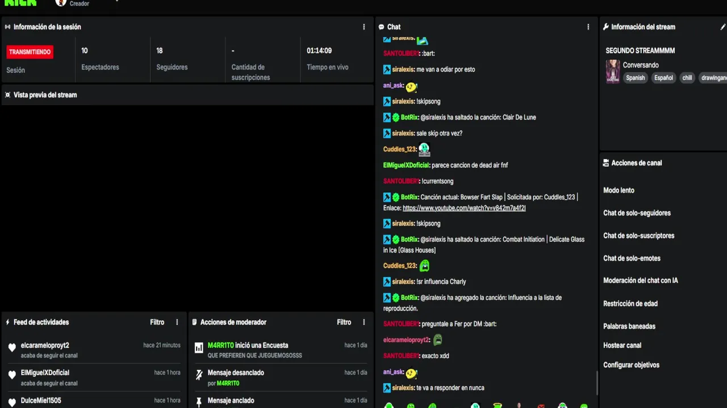727x408 pixels.
Task: Open the Filtro dropdown in Feed de actividades
Action: [157, 322]
